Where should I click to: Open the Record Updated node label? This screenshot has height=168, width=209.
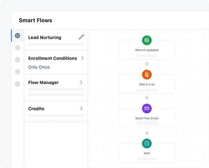(147, 50)
